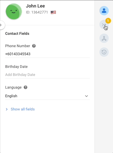Click John Lee's green smiley avatar
The height and width of the screenshot is (153, 113).
point(14,12)
